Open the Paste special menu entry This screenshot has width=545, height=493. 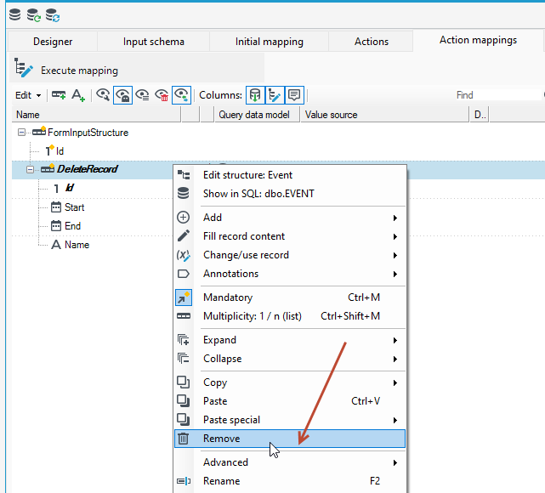click(x=290, y=420)
